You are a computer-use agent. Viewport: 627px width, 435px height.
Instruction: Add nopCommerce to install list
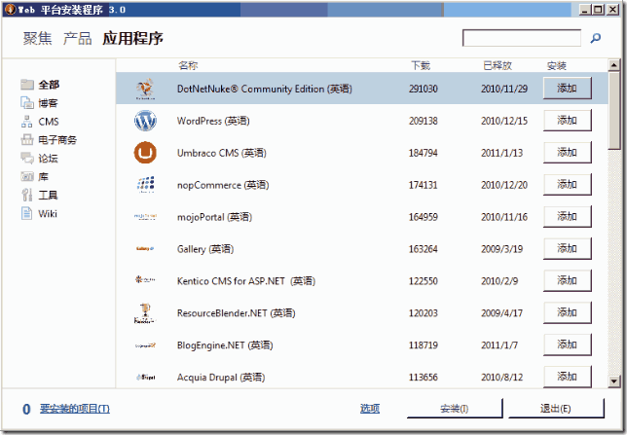[567, 184]
